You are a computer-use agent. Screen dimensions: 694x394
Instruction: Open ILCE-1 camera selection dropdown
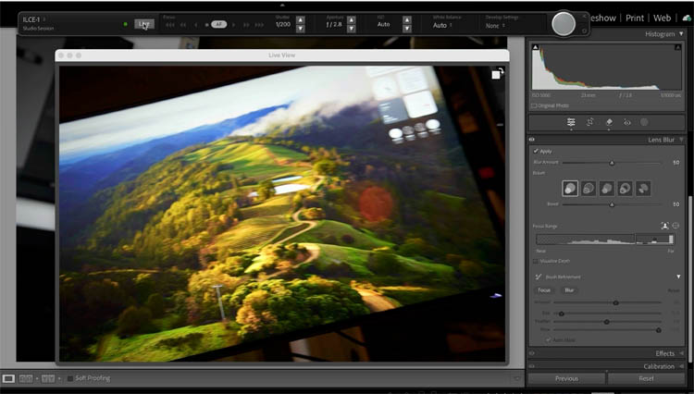34,19
